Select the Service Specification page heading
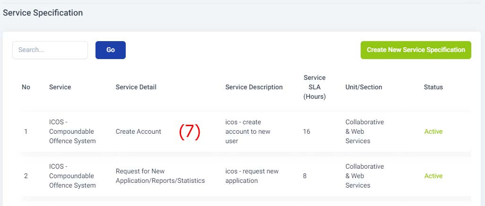The width and height of the screenshot is (485, 206). (43, 13)
